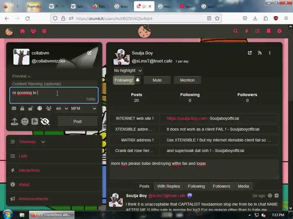Mute Soulja Boy account
Screen dimensions: 293x219
[x=157, y=80]
